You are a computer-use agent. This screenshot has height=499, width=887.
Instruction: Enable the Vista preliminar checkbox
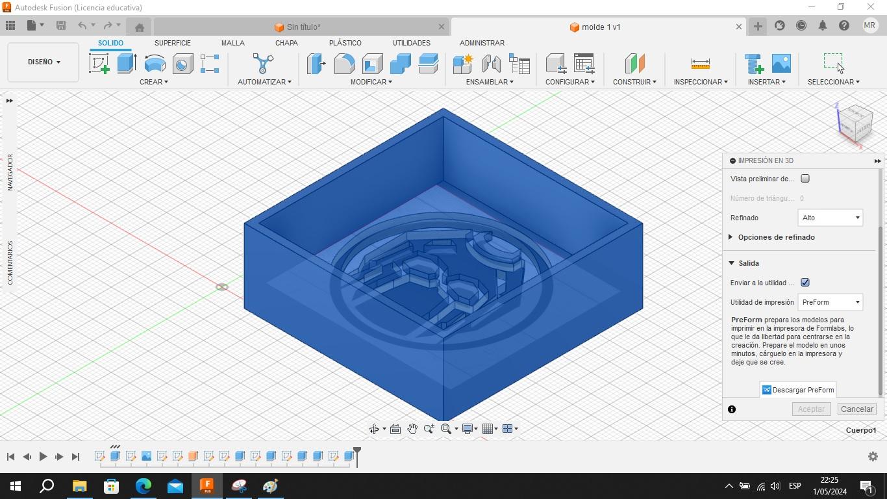pyautogui.click(x=805, y=179)
